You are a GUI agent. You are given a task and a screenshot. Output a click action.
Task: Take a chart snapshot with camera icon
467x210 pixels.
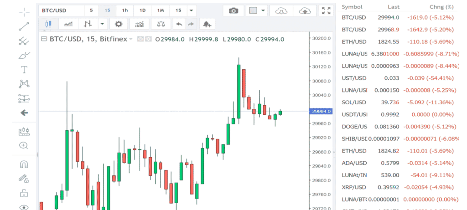(x=233, y=11)
